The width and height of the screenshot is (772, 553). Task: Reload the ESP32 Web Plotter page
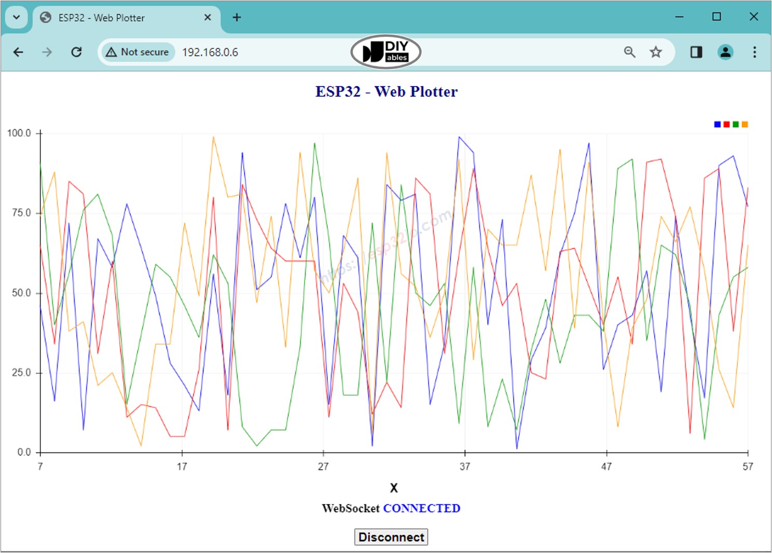click(x=77, y=52)
